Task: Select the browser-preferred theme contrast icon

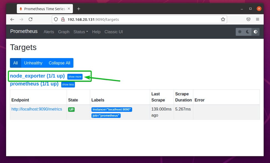Action: point(256,32)
